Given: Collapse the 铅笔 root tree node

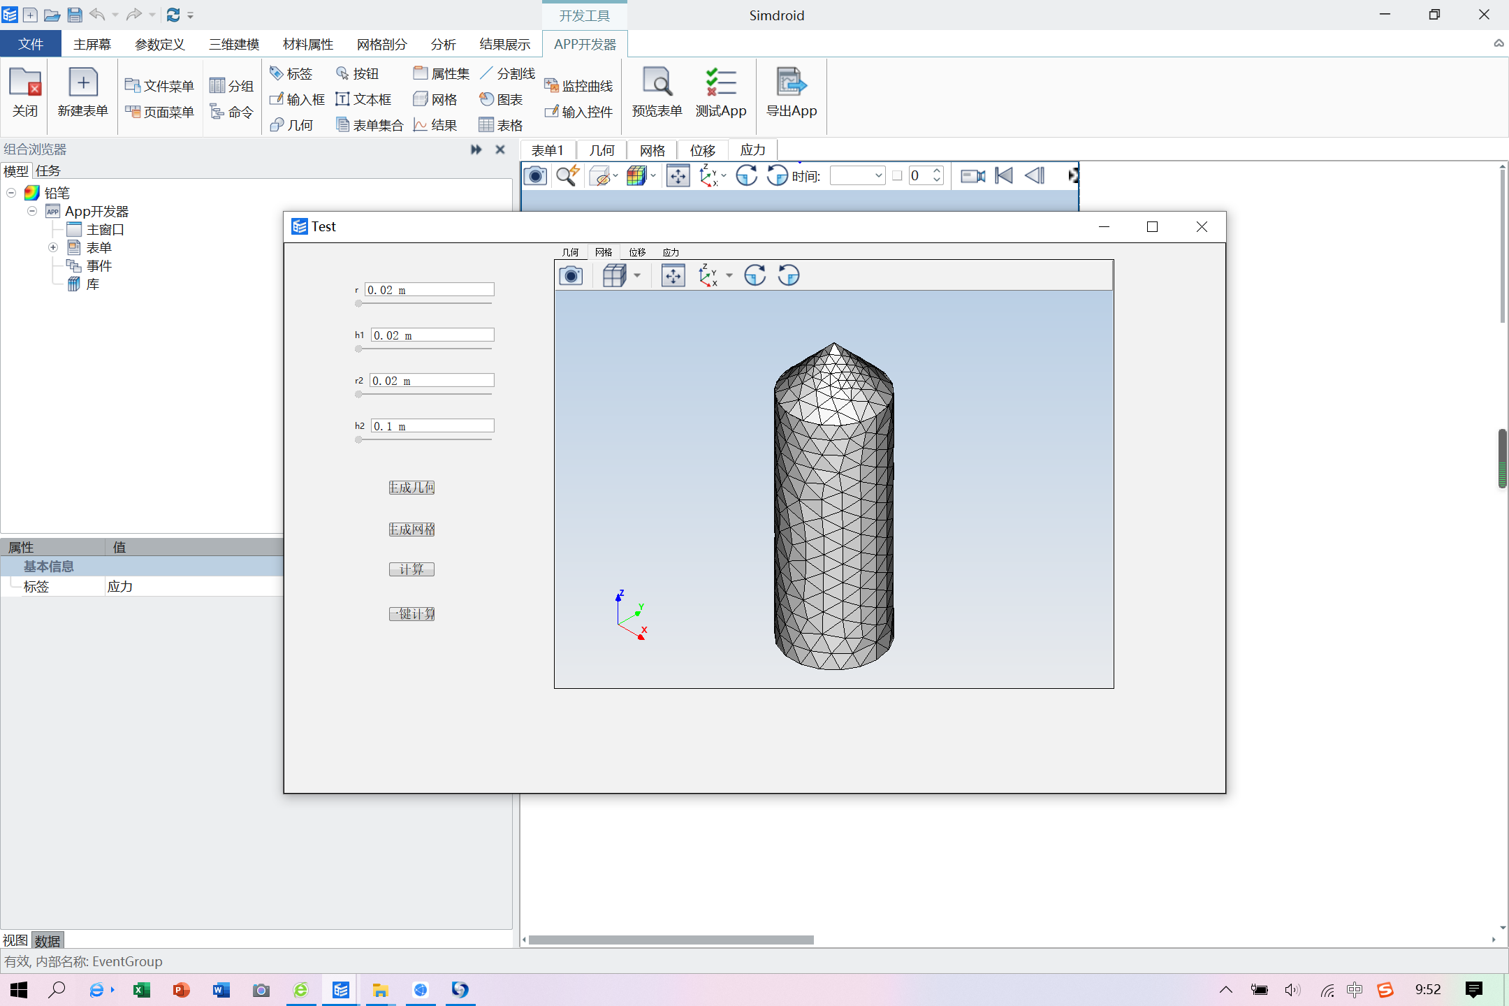Looking at the screenshot, I should pos(11,193).
